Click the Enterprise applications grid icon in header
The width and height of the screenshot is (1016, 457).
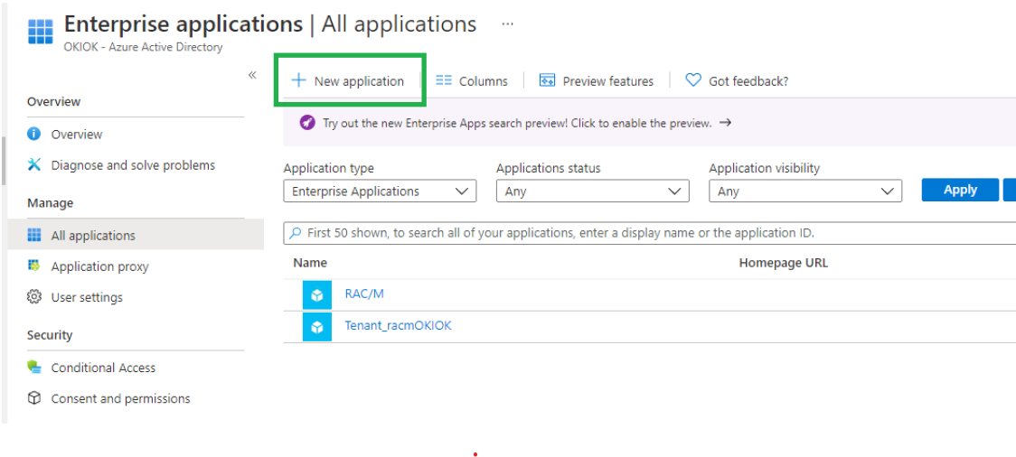coord(40,31)
